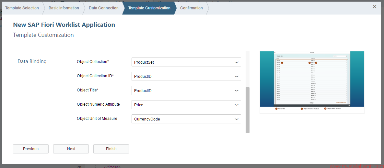Click the Object Collection* label
This screenshot has width=384, height=168.
point(93,62)
